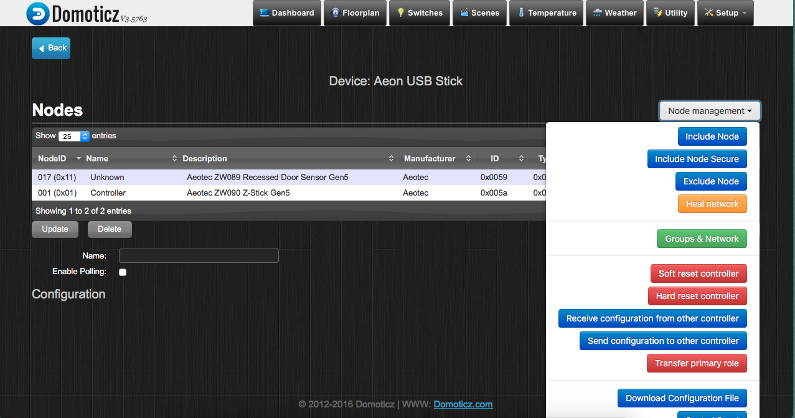Toggle the Node management dropdown
This screenshot has width=795, height=418.
(x=710, y=111)
